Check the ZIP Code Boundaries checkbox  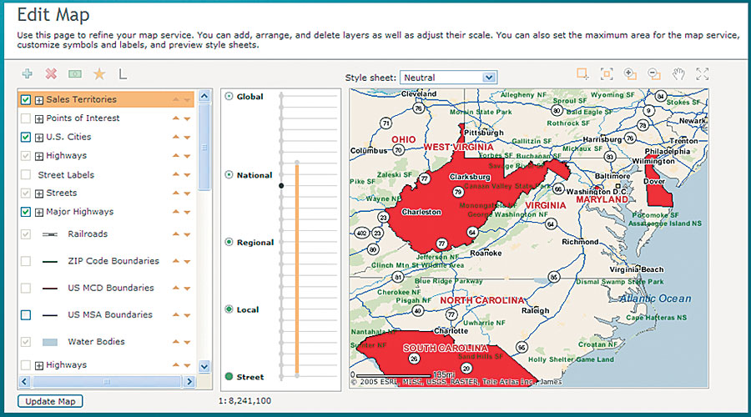click(x=26, y=261)
